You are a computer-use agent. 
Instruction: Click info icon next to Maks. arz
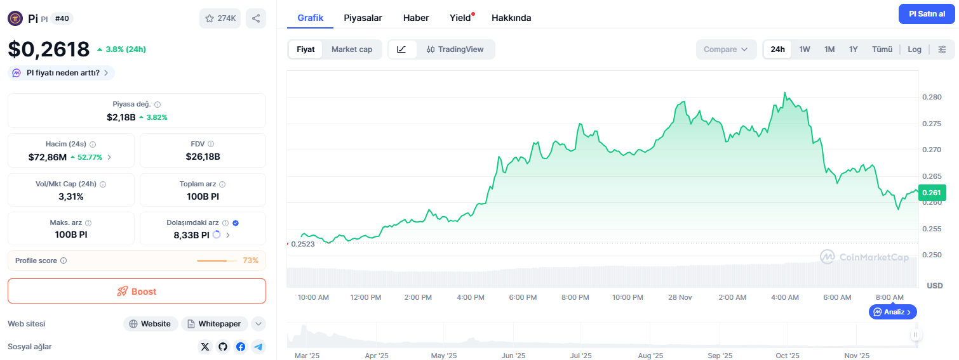click(x=88, y=223)
